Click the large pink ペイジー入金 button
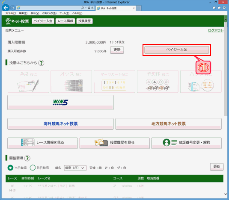 tap(177, 50)
